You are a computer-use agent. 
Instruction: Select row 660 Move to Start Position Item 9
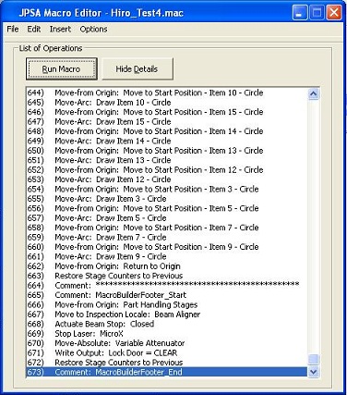(x=167, y=247)
